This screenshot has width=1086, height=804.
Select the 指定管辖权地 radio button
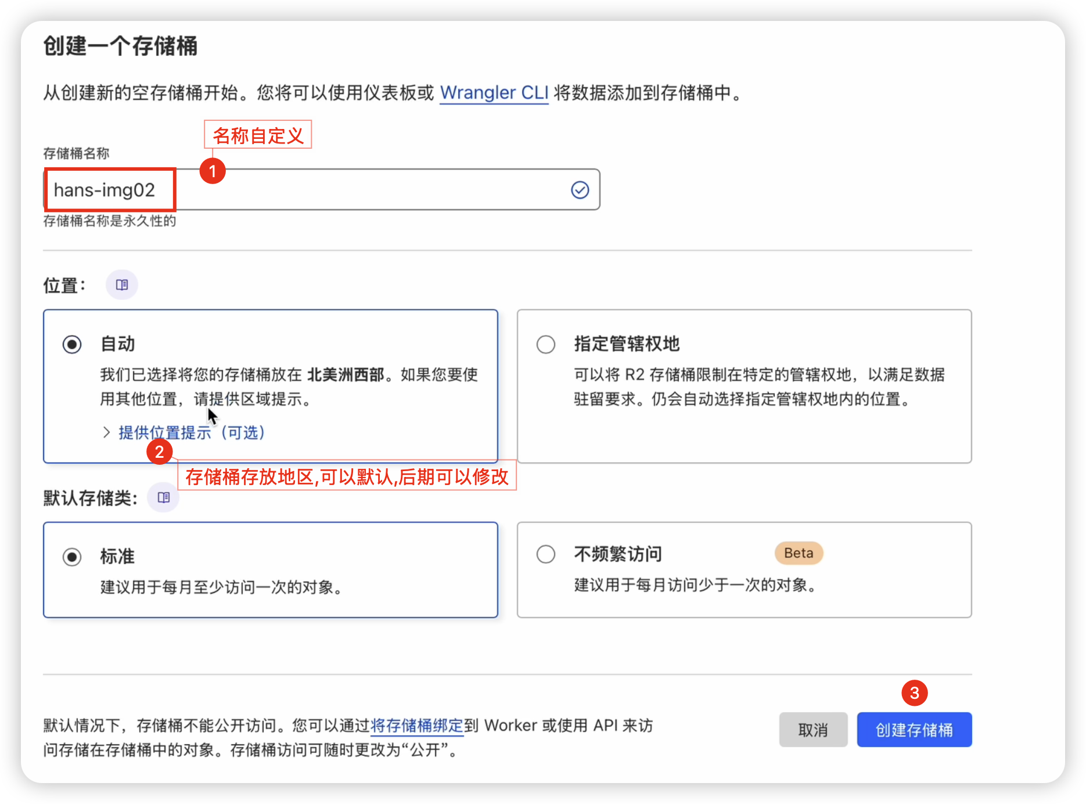[x=545, y=344]
